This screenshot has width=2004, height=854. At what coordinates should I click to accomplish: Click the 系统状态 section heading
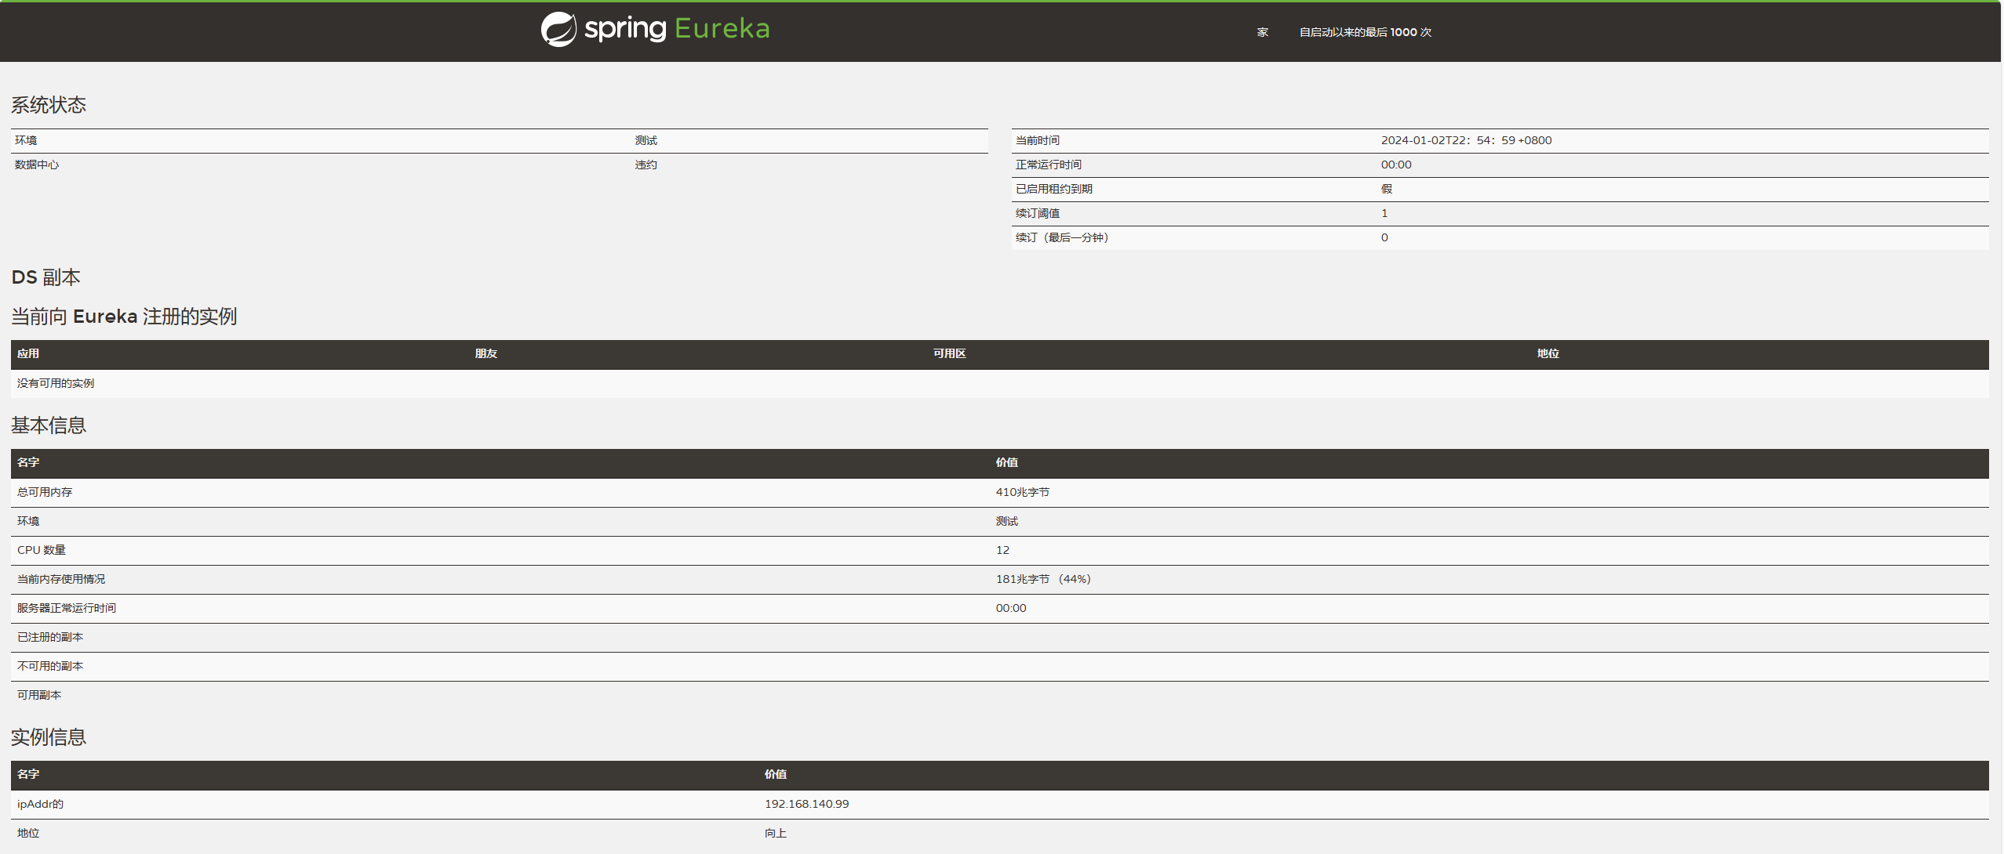click(49, 105)
